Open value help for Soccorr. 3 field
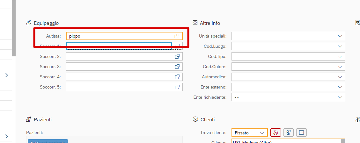360x143 pixels. [x=177, y=67]
